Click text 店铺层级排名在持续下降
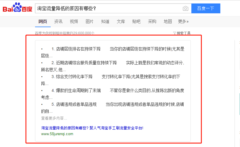Screen dimensions: 240x147 click(x=78, y=49)
